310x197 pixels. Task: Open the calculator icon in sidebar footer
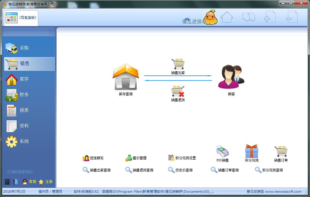point(7,182)
